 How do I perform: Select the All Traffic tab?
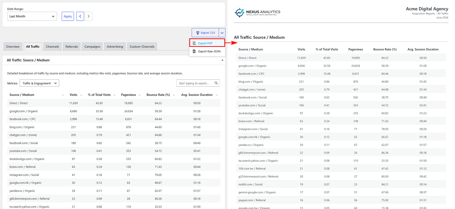(x=33, y=46)
